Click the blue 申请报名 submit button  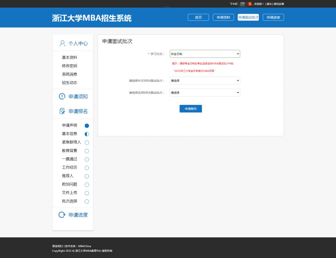[x=190, y=108]
